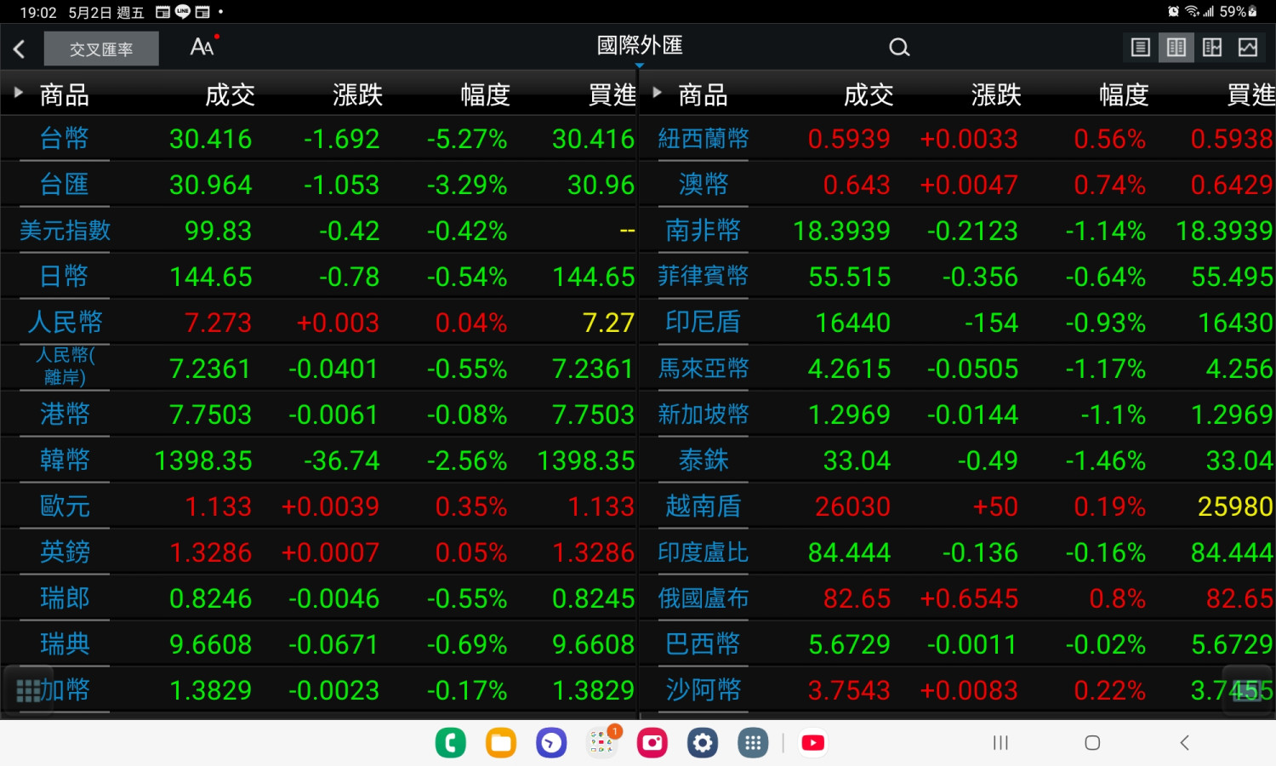Open the 紐西蘭幣 quote row
Viewport: 1276px width, 766px height.
(958, 139)
